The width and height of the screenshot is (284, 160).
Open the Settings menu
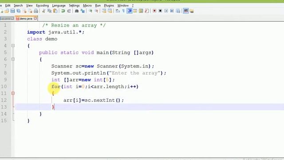coord(74,5)
